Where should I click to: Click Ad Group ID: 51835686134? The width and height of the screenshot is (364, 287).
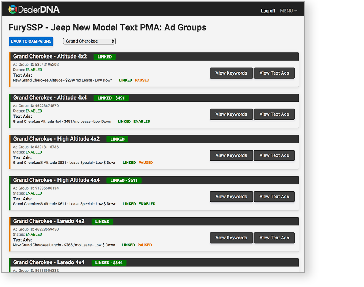[x=36, y=188]
